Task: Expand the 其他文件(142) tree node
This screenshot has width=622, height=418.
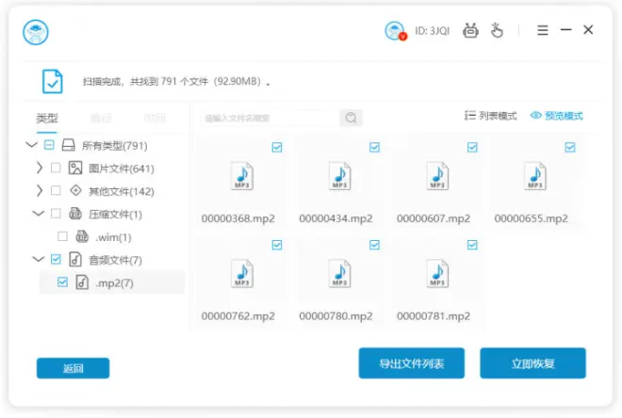Action: coord(39,191)
